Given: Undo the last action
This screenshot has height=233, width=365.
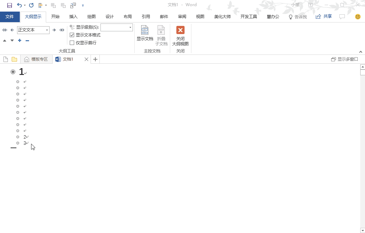Looking at the screenshot, I should [x=19, y=5].
